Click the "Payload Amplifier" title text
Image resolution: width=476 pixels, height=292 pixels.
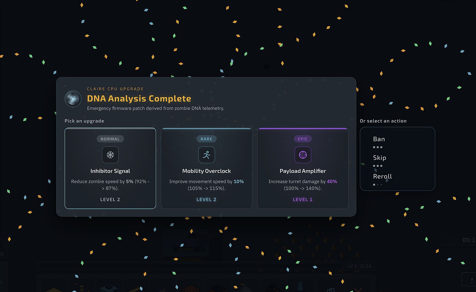[303, 171]
